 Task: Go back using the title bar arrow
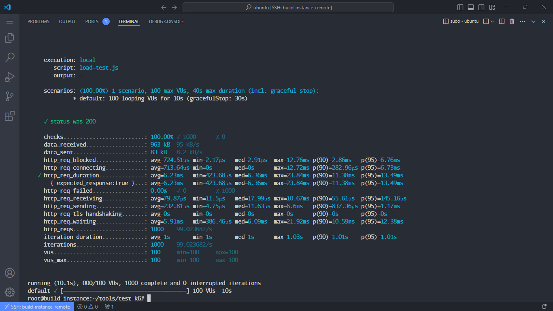point(164,7)
